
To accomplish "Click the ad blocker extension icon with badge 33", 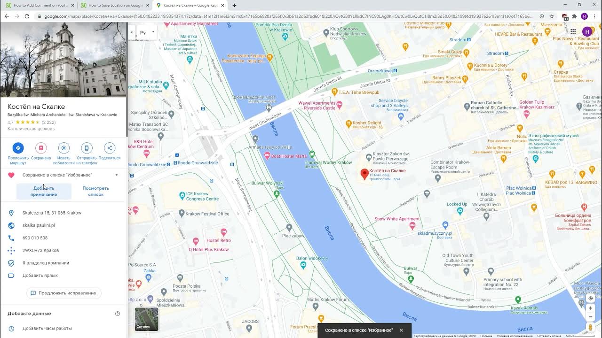I will [564, 16].
